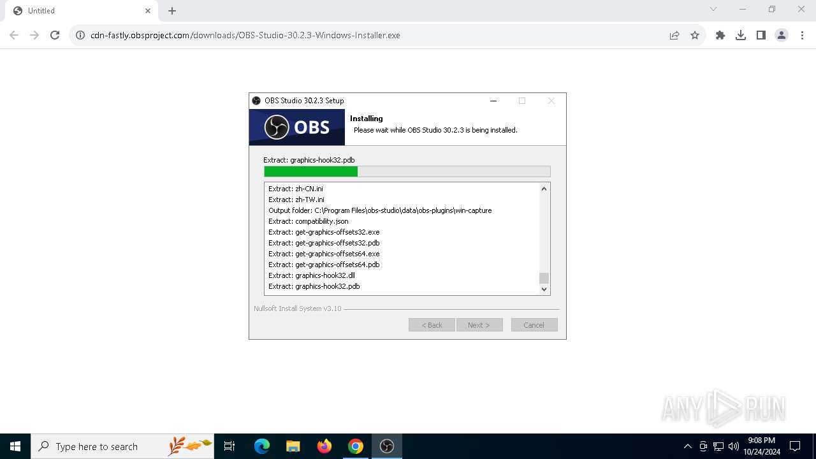Select log line 'Extract: zh-TW.ini'
This screenshot has width=816, height=459.
[296, 200]
